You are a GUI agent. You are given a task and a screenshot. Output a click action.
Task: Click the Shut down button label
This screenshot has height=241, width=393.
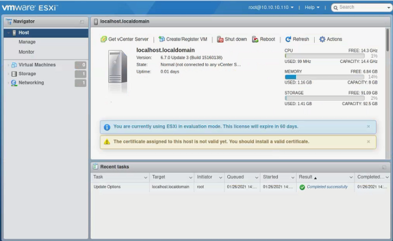236,39
